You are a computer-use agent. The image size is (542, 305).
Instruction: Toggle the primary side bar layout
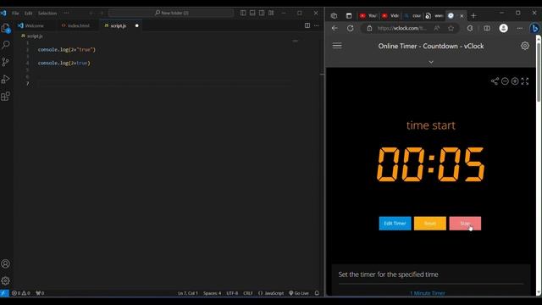[243, 13]
